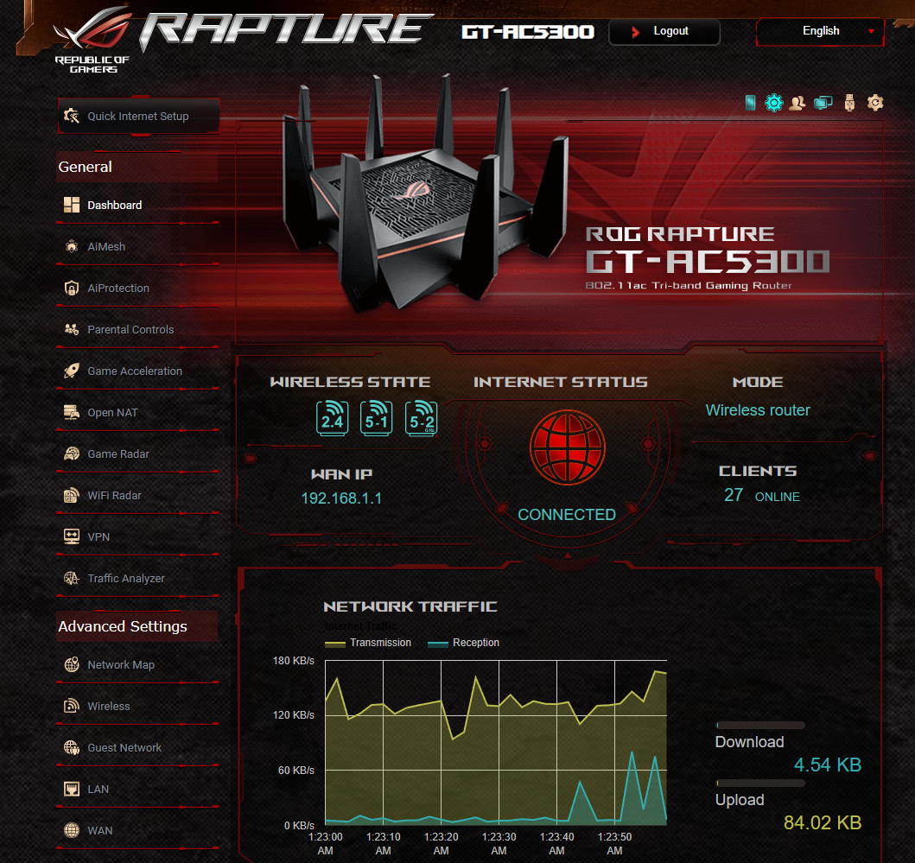Click the router product image
The width and height of the screenshot is (915, 863).
point(425,194)
